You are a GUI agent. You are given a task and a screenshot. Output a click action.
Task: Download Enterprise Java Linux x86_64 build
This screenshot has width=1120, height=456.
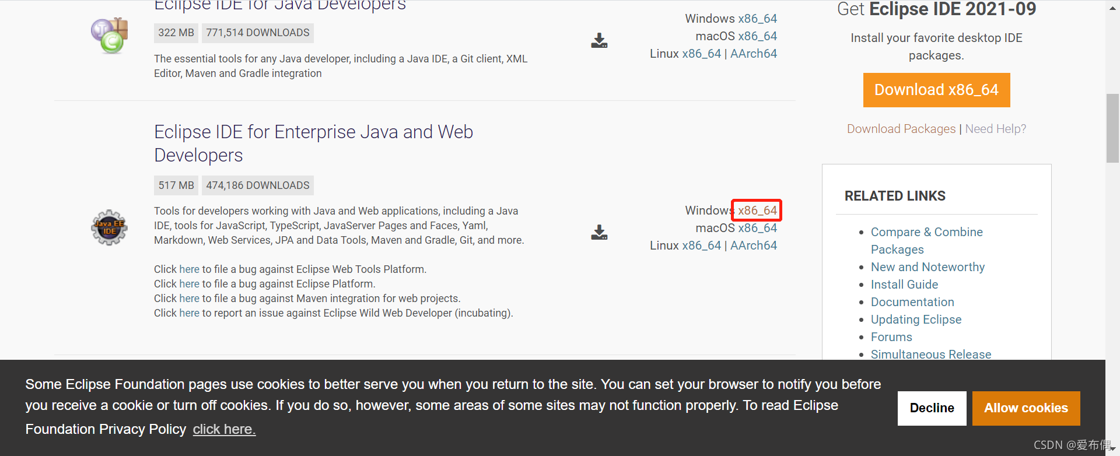point(702,245)
